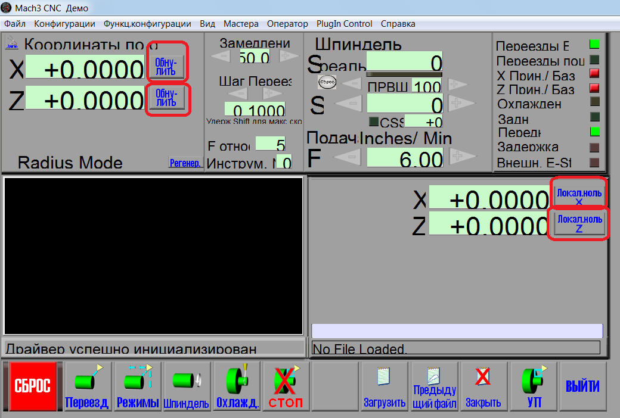Click the feed rate 6.00 field
620x418 pixels.
pyautogui.click(x=405, y=157)
